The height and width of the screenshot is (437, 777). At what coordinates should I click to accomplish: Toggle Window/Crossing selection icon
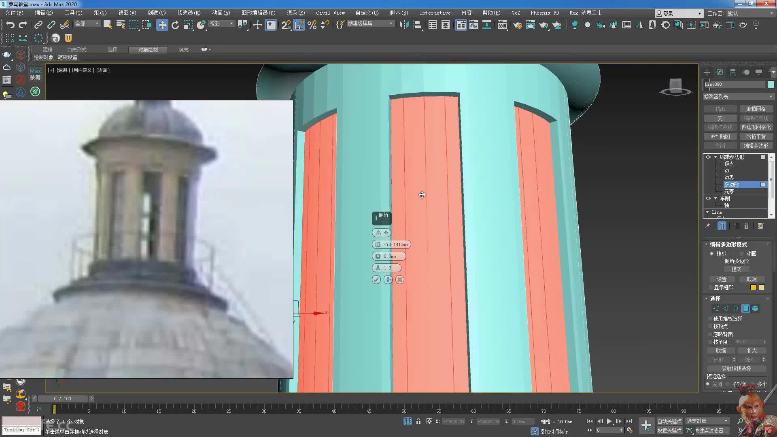(x=146, y=25)
